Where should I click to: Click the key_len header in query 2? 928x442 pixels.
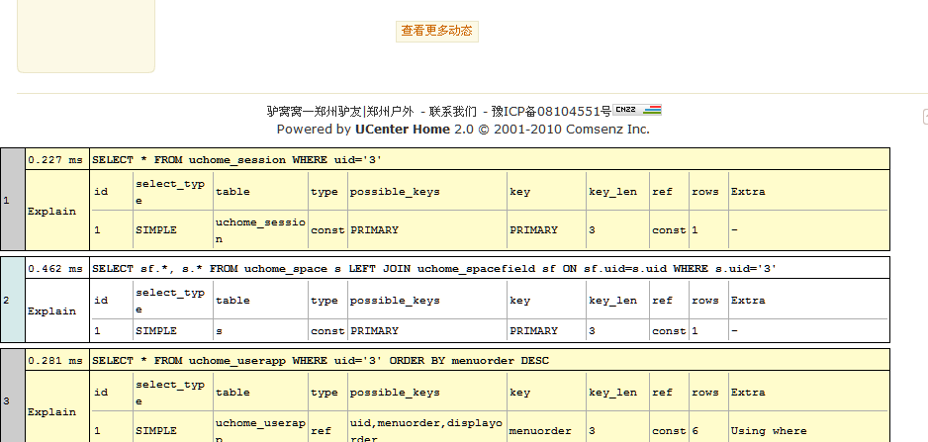click(x=612, y=301)
